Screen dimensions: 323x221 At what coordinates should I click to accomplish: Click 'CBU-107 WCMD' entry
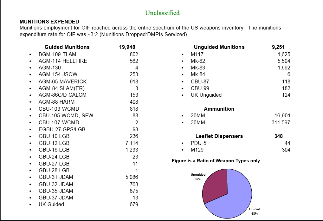[x=59, y=123]
